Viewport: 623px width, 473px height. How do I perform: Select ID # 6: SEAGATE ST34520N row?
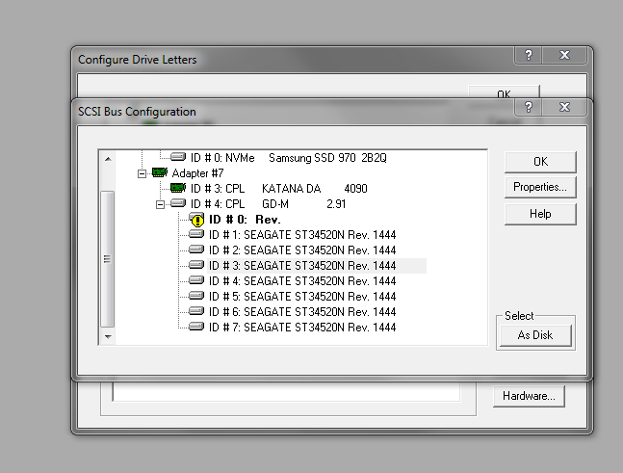[302, 312]
